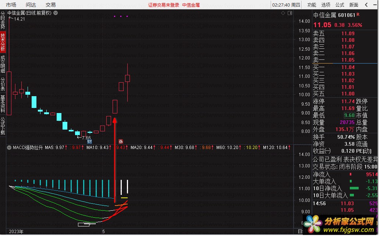
Task: Open the 问达 menu
Action: [x=31, y=5]
